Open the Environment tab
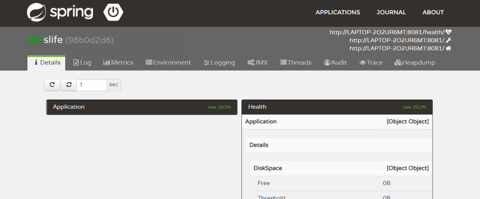This screenshot has width=480, height=199. 168,63
